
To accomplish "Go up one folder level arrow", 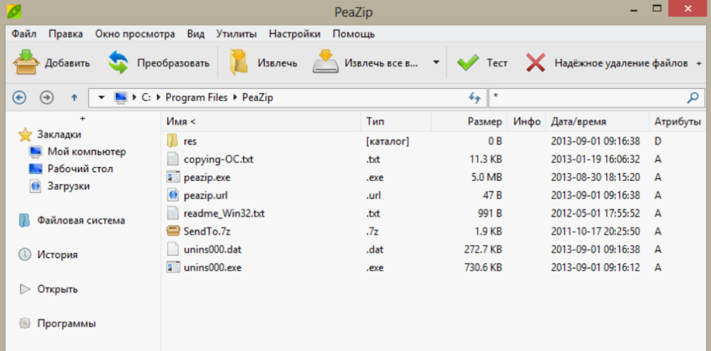I will tap(74, 97).
